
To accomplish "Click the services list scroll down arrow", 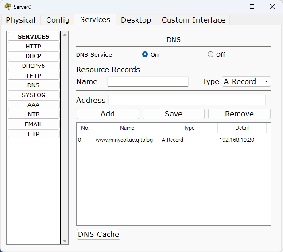I will [x=65, y=241].
